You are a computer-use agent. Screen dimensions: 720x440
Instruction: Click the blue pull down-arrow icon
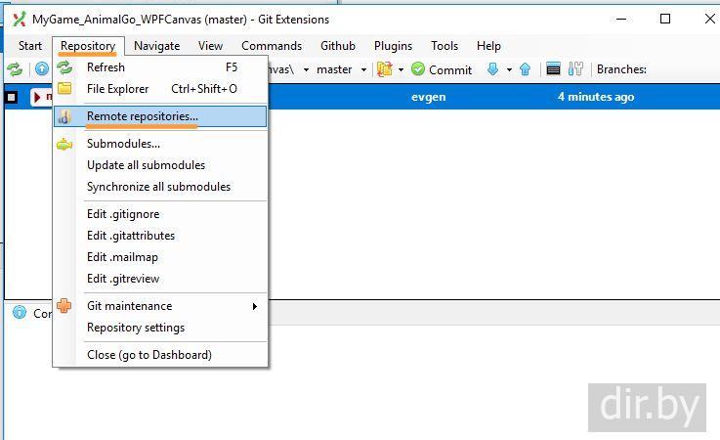coord(492,69)
